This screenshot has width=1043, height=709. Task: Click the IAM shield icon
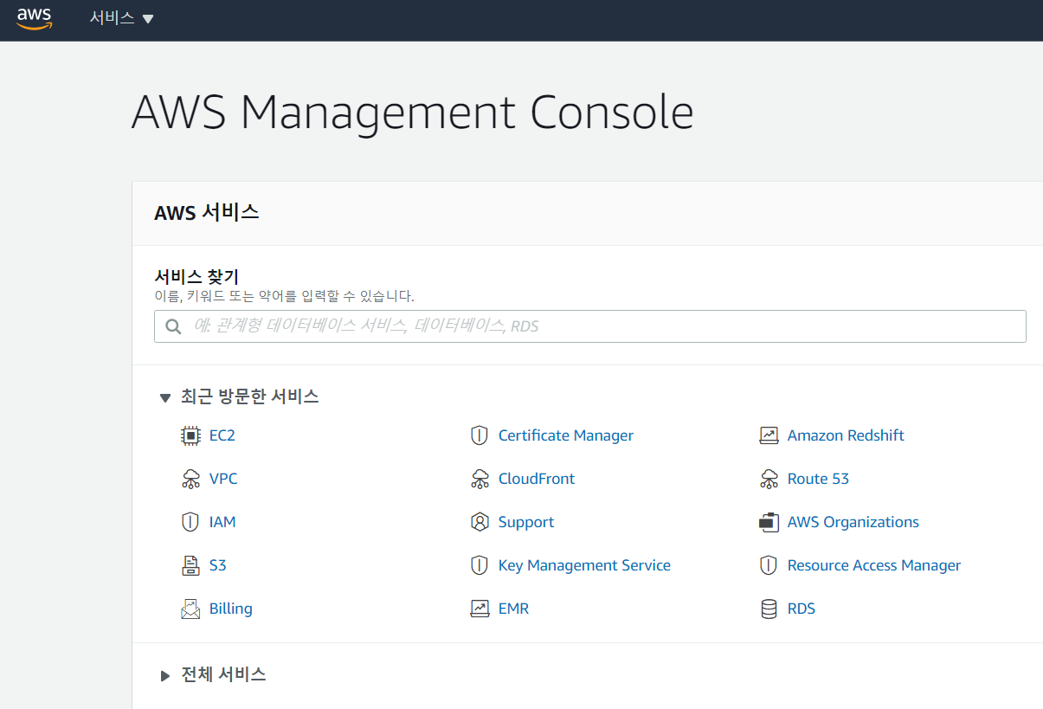(x=190, y=522)
